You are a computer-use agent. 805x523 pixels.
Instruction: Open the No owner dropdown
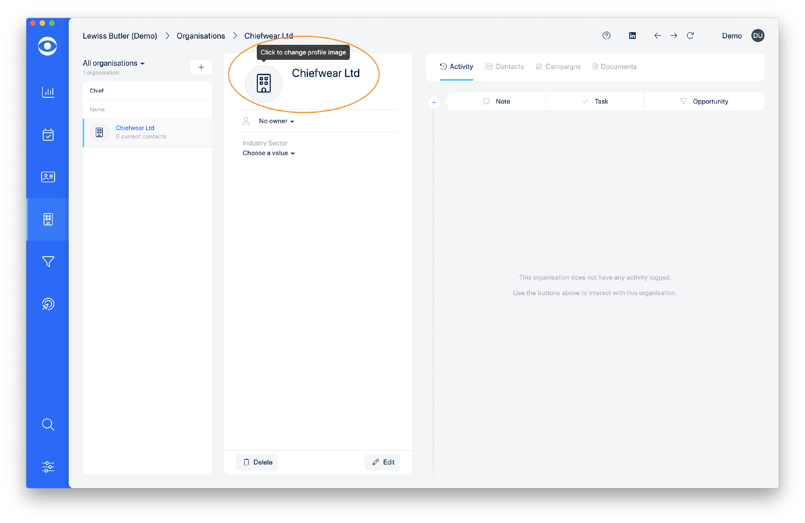[x=276, y=121]
